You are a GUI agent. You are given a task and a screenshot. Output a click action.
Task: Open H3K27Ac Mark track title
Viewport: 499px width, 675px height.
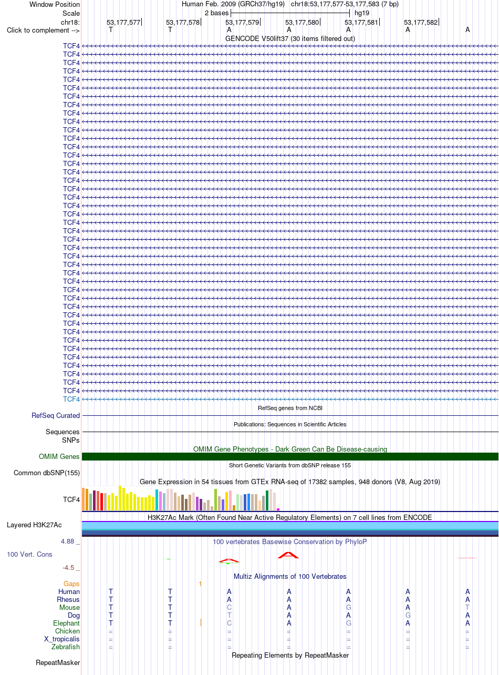click(290, 517)
